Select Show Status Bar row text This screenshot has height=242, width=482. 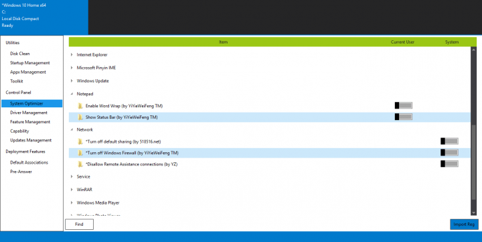click(x=122, y=117)
